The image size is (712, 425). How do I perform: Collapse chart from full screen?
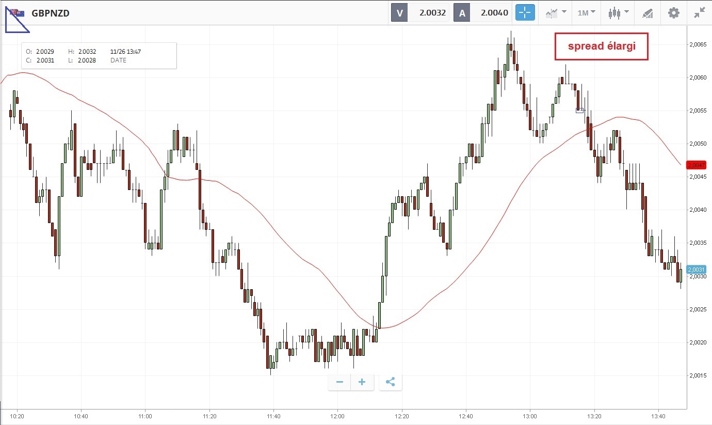point(700,13)
